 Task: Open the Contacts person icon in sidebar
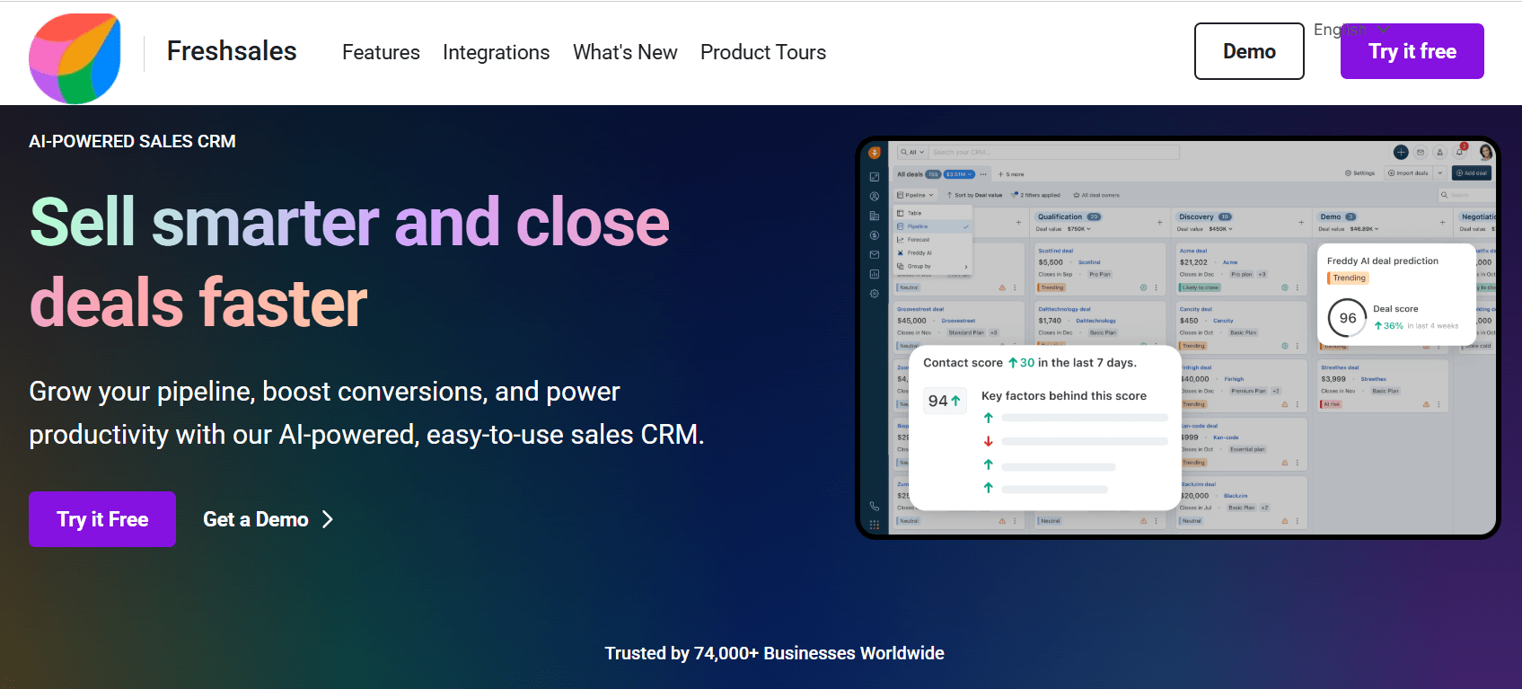tap(875, 196)
